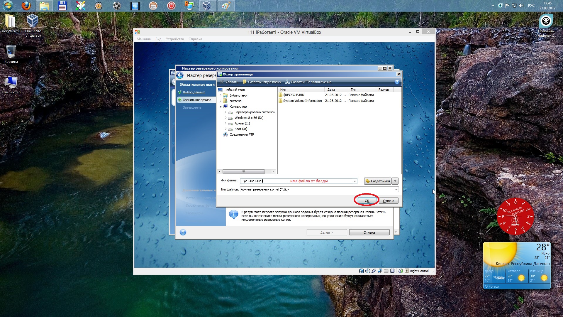563x317 pixels.
Task: Open the Устройства menu in VirtualBox
Action: pos(175,39)
